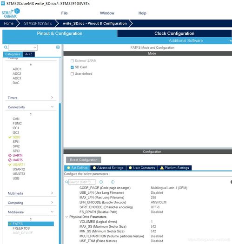232x244 pixels.
Task: Select FREERTOS in the Middleware list
Action: click(21, 228)
